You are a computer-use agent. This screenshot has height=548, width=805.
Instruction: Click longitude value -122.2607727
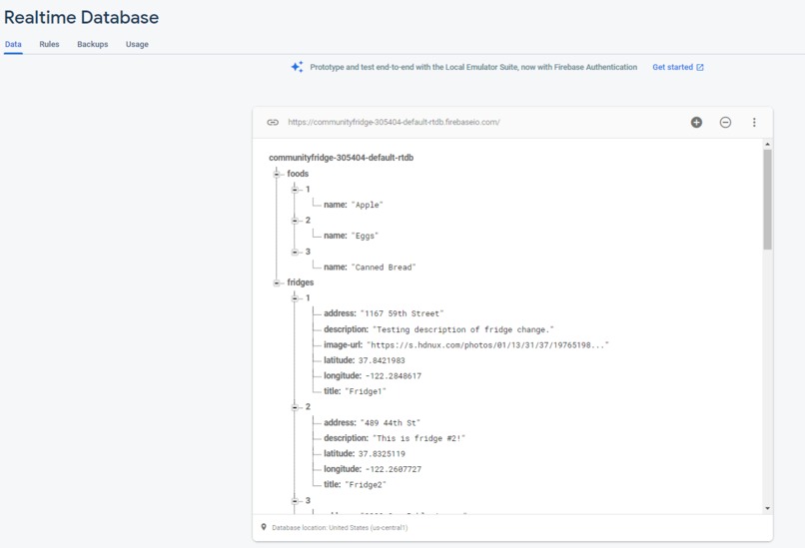[x=394, y=469]
